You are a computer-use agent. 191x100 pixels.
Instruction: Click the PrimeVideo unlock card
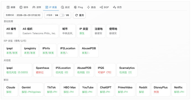coord(125,90)
